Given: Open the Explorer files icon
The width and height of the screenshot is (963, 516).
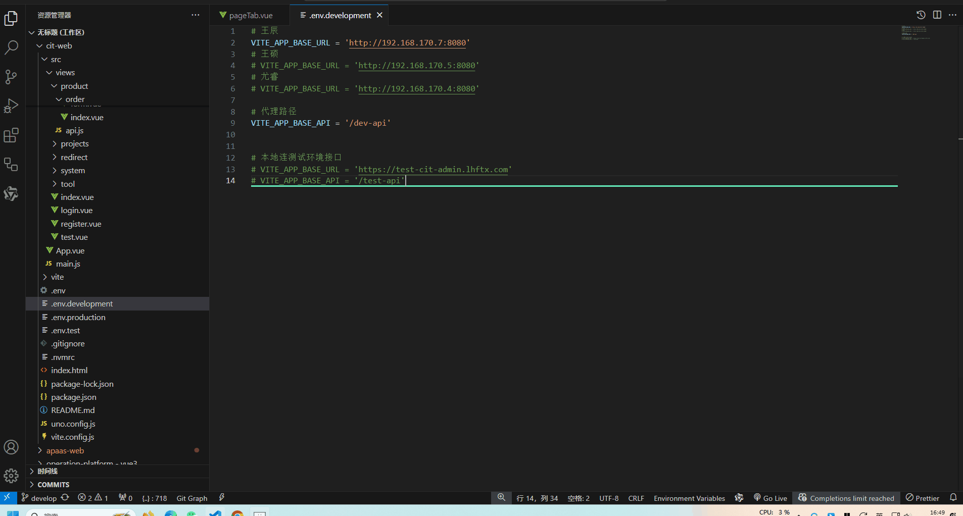Looking at the screenshot, I should click(11, 19).
